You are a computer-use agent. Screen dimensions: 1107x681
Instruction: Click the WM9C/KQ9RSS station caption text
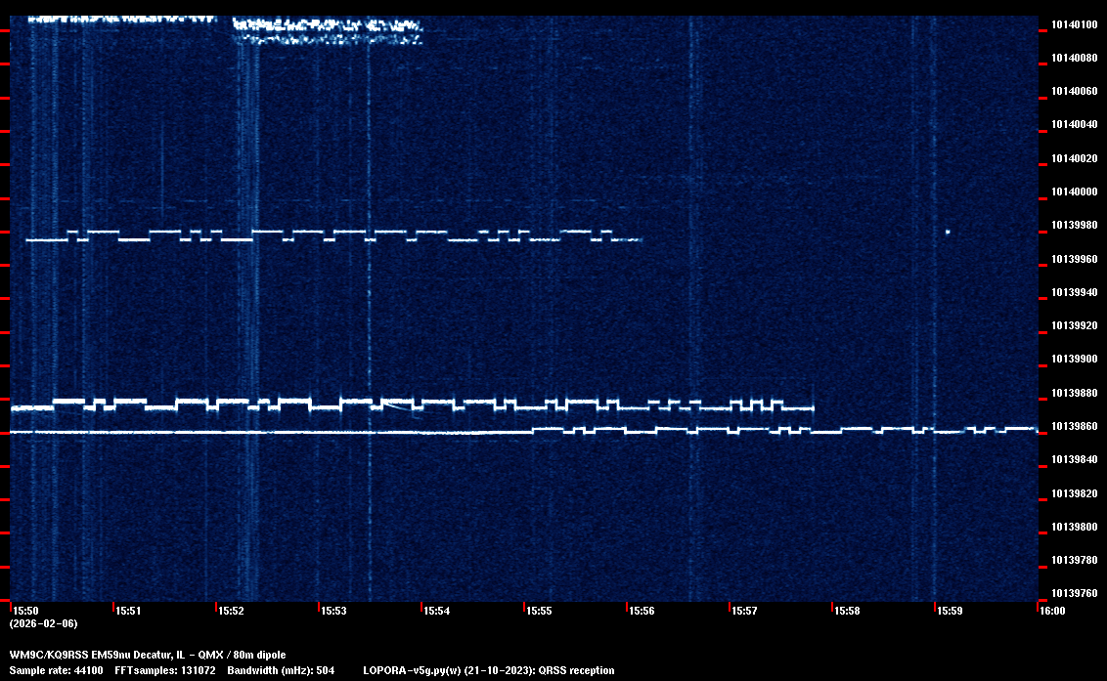(148, 655)
